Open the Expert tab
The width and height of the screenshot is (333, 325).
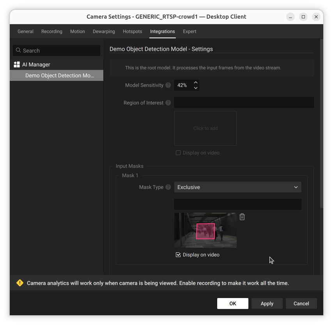(190, 32)
